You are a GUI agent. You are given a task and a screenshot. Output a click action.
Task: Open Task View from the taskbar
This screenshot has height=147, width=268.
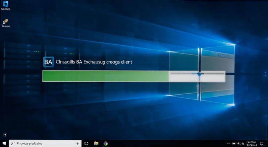click(x=86, y=143)
